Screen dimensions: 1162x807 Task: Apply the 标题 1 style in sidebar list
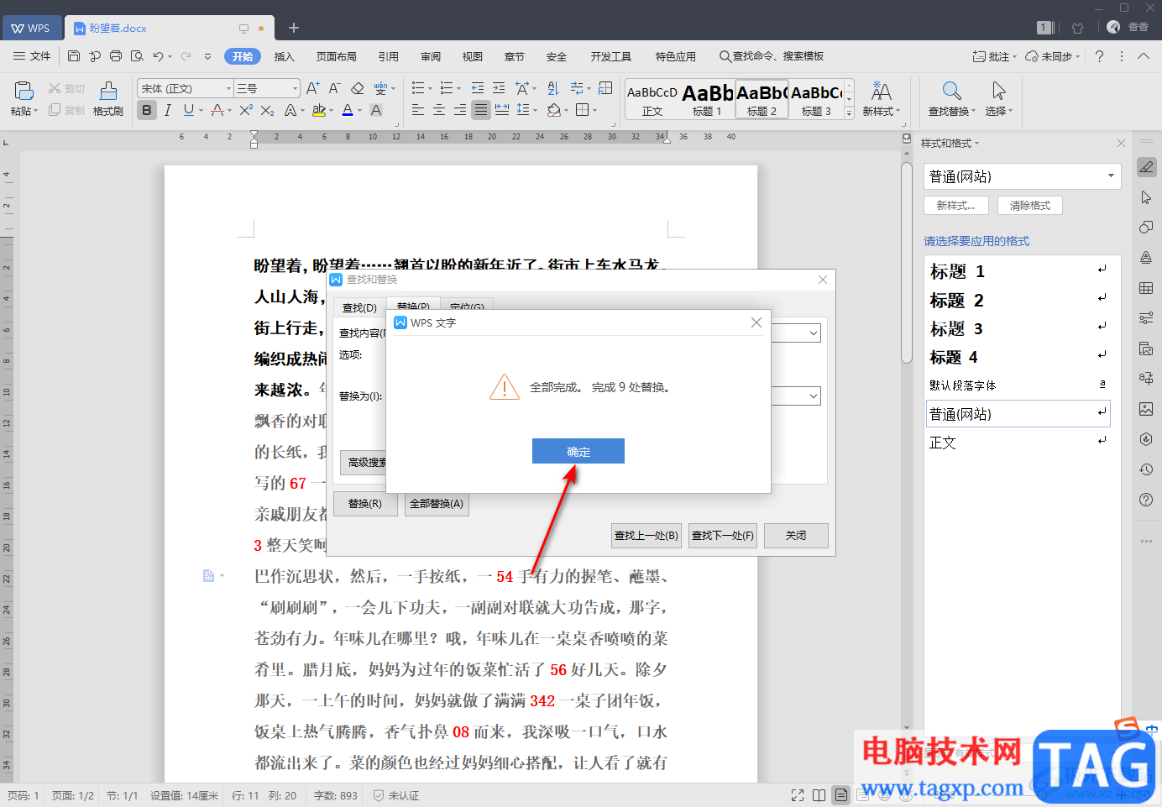(1019, 271)
